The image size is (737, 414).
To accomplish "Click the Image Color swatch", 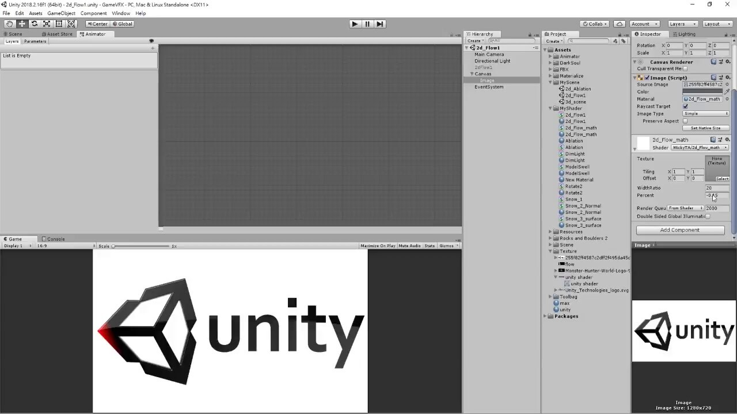I will point(702,91).
